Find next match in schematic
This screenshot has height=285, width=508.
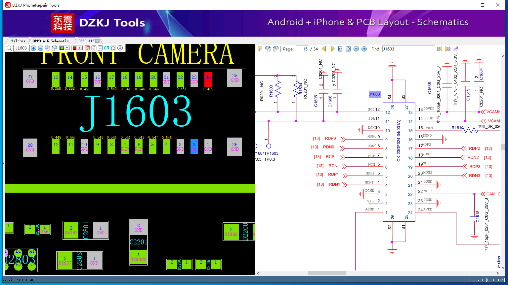point(448,49)
